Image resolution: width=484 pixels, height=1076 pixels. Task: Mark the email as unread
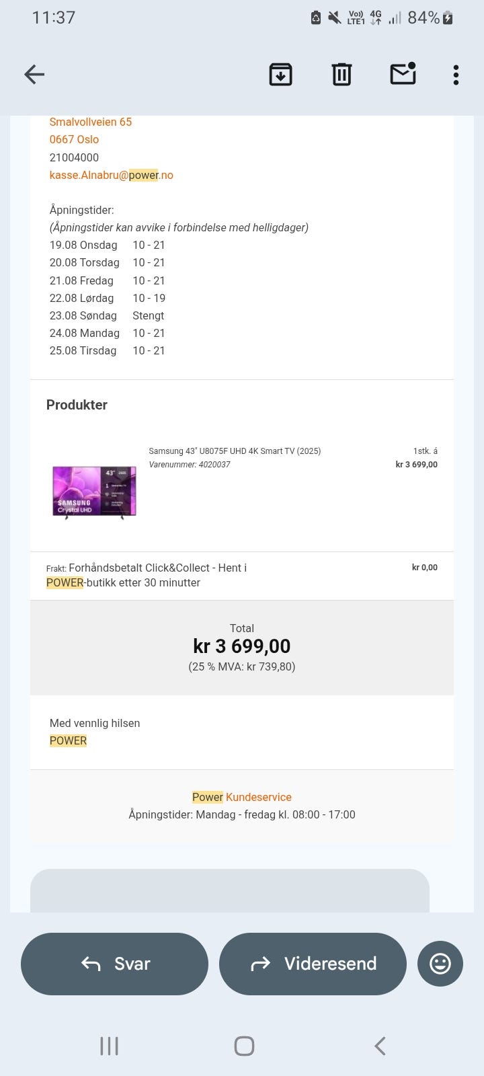(403, 73)
